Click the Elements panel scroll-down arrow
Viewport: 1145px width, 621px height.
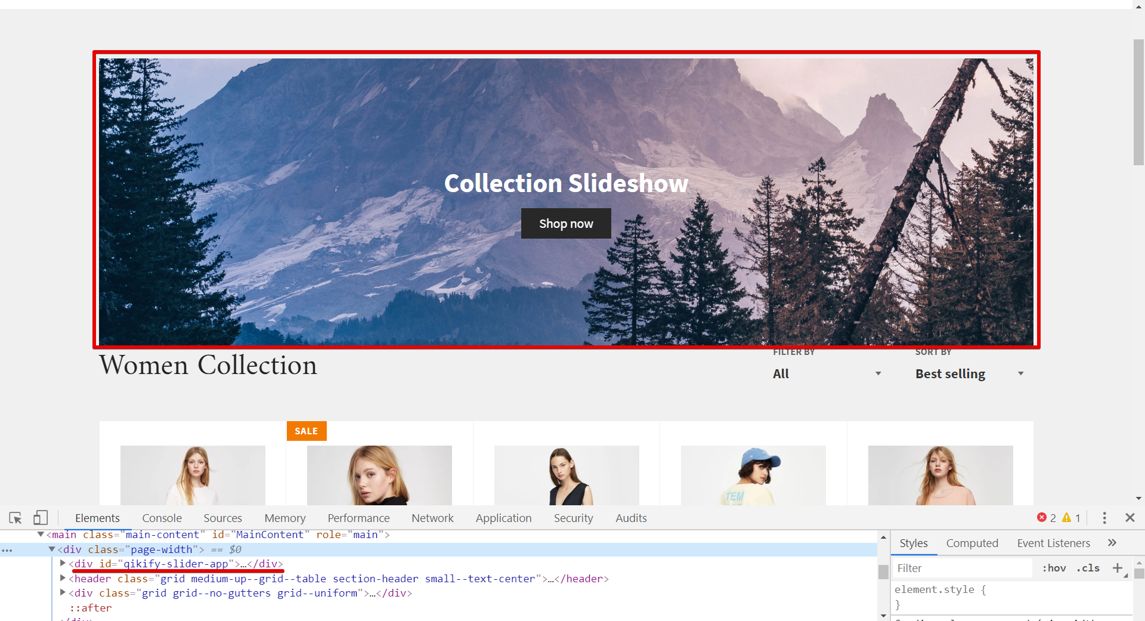pos(883,615)
